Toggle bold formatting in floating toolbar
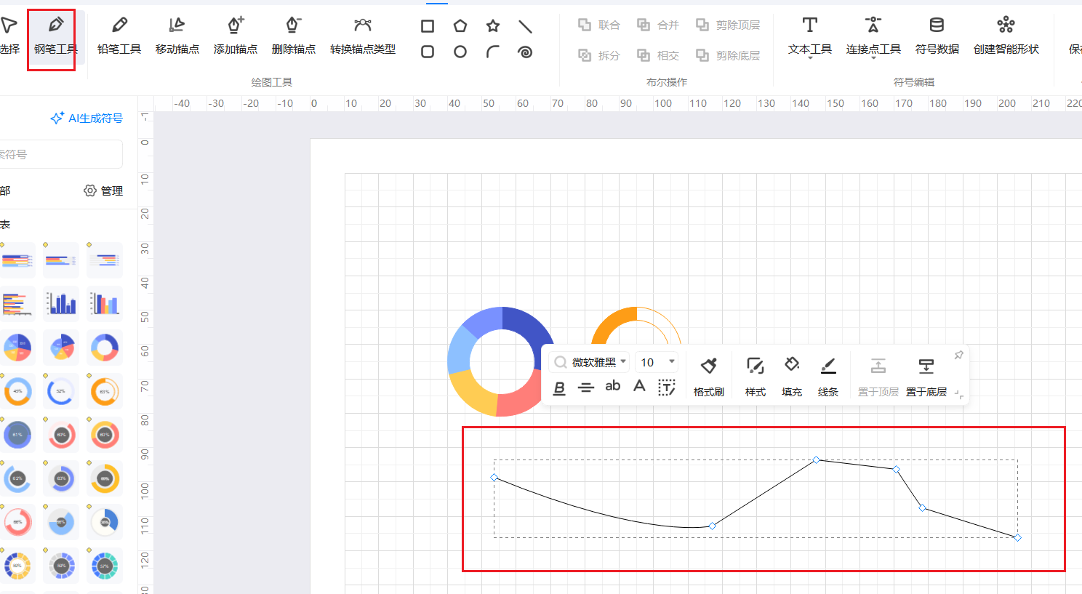This screenshot has width=1082, height=594. pyautogui.click(x=559, y=388)
